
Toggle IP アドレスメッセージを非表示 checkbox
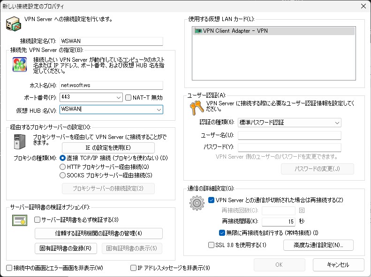coord(134,268)
